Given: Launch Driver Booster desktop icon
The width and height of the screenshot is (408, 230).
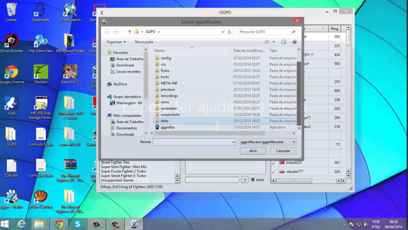Looking at the screenshot, I should pos(12,43).
